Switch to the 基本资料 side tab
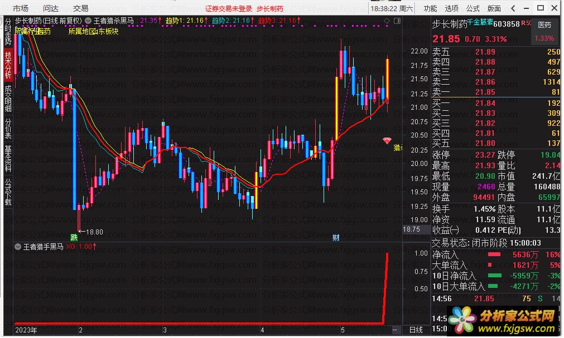The image size is (564, 338). pyautogui.click(x=8, y=158)
